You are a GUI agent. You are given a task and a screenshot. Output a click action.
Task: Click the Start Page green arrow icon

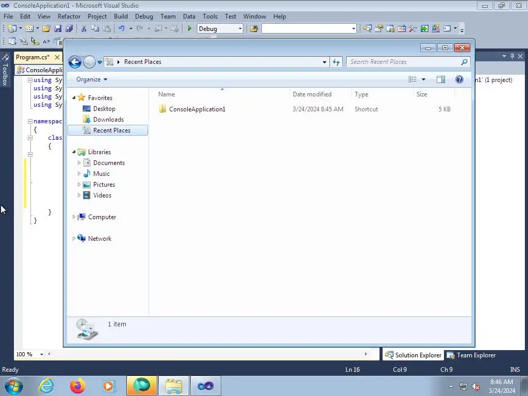coord(424,29)
